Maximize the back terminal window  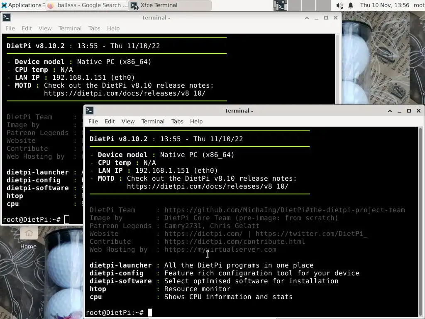pos(326,17)
